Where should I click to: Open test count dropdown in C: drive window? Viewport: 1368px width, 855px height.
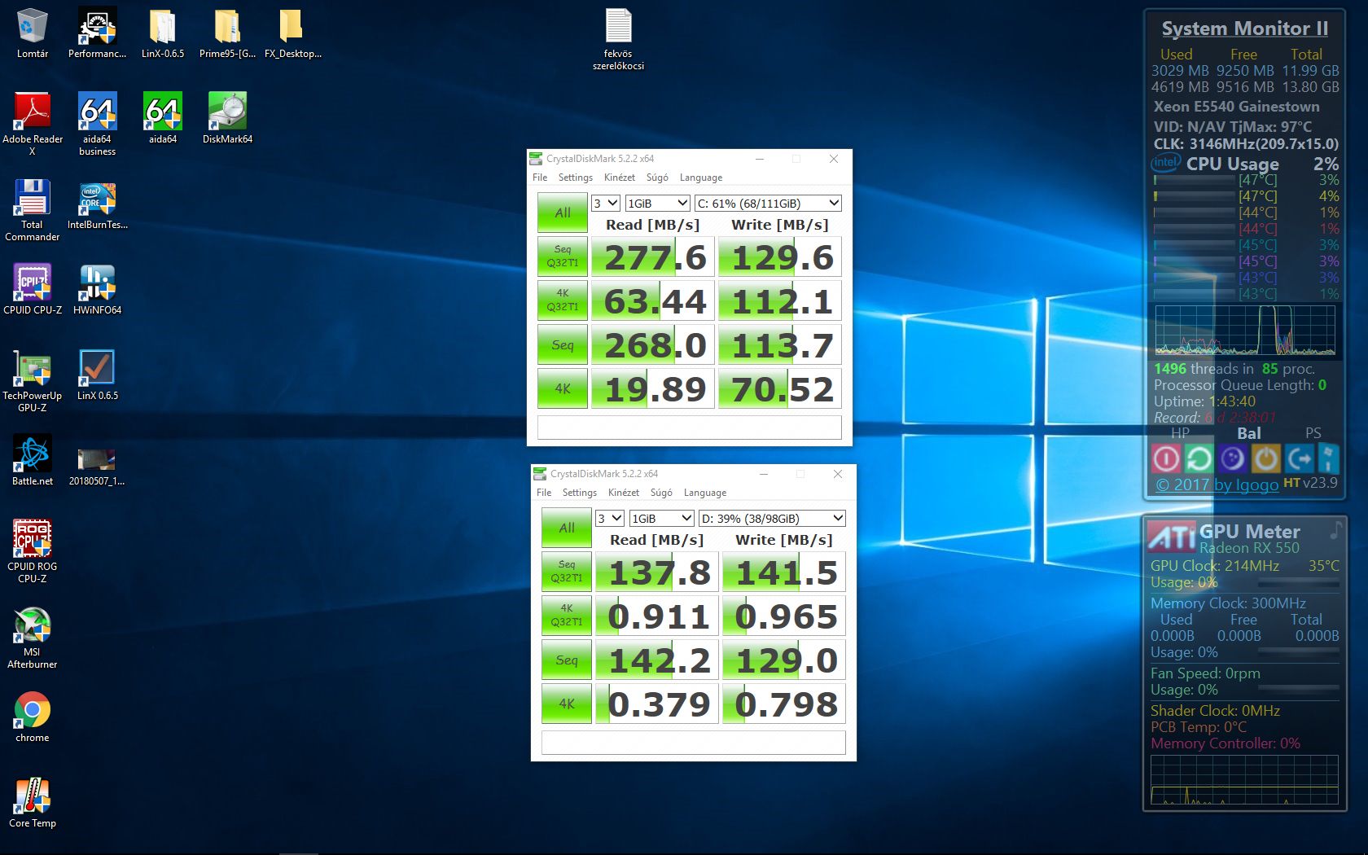tap(606, 203)
